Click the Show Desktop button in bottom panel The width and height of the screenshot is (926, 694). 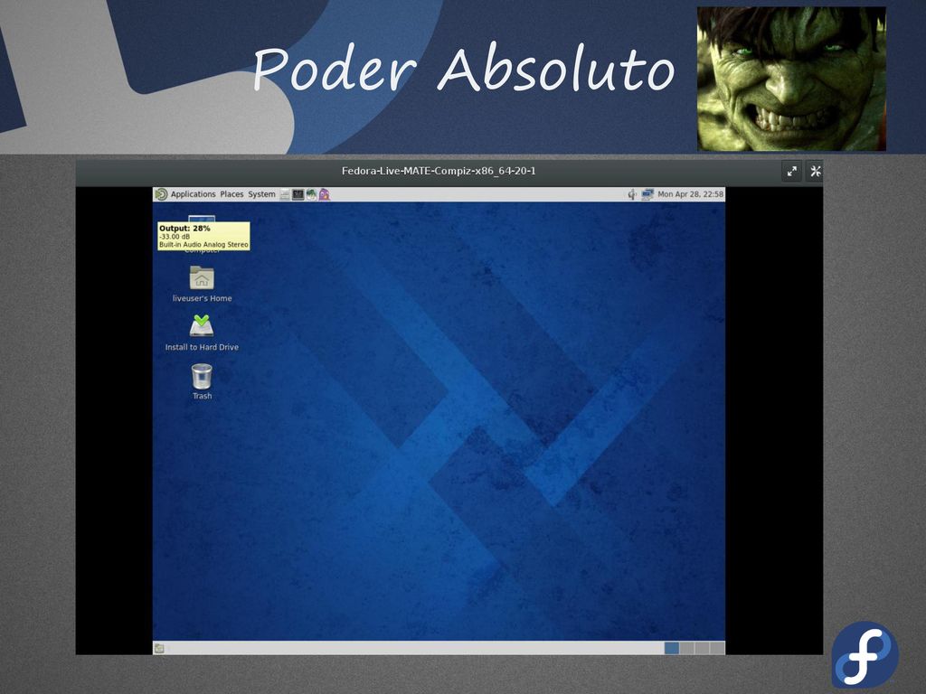point(159,648)
